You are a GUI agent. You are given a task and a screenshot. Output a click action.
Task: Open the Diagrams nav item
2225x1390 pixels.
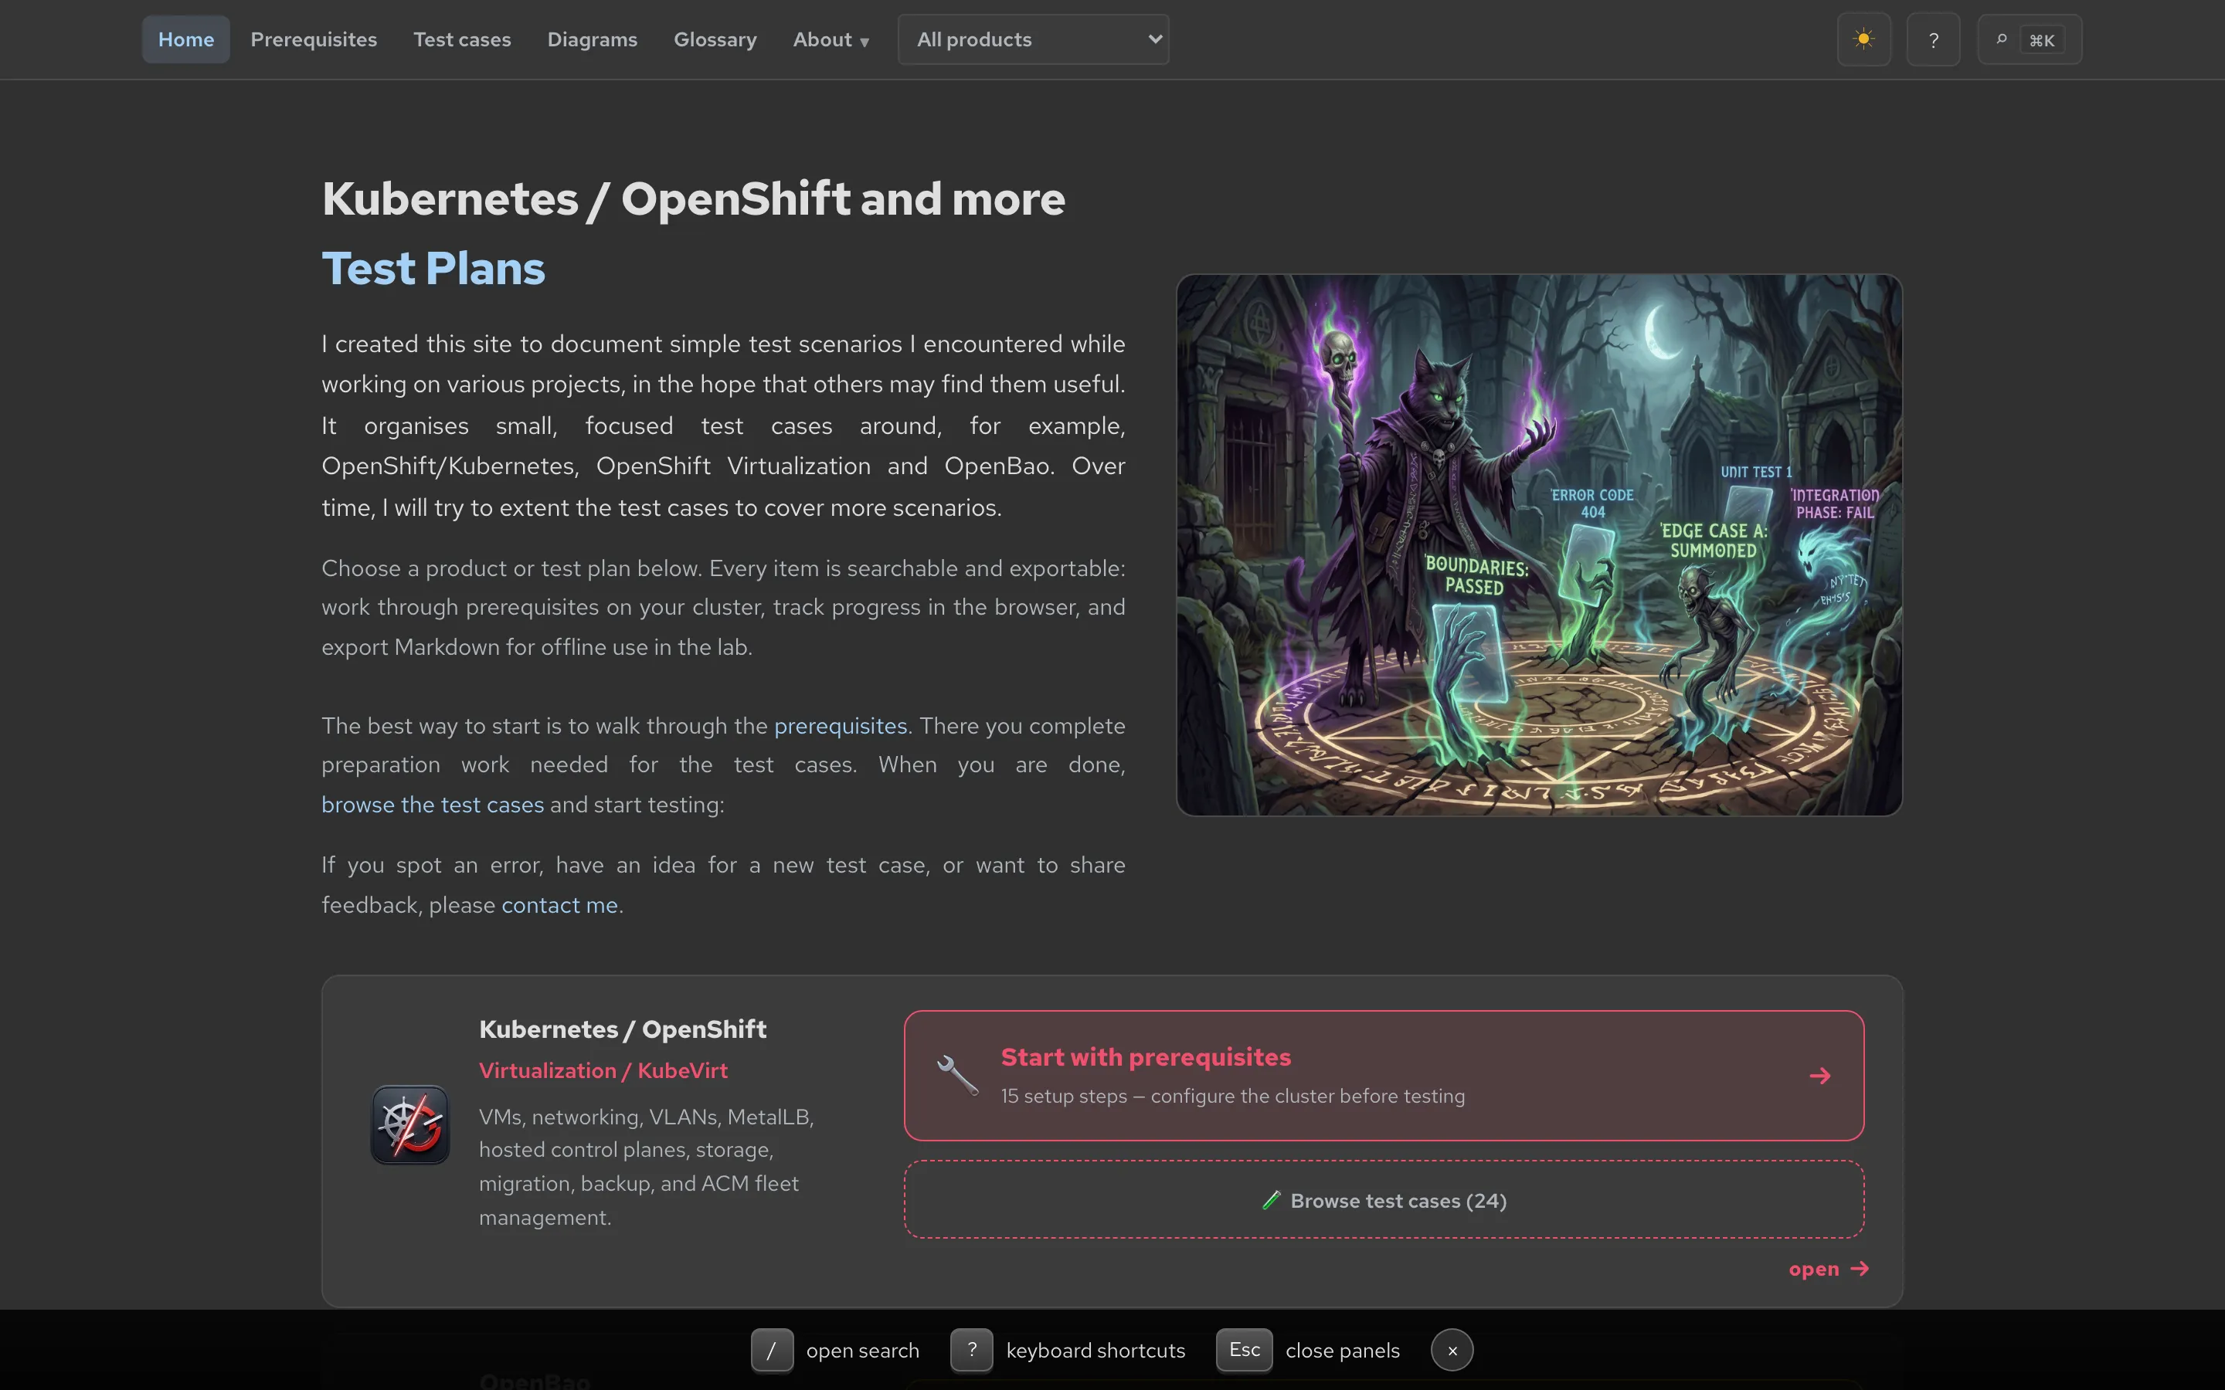[x=592, y=39]
